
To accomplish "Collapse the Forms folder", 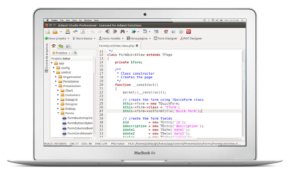I will 58,113.
